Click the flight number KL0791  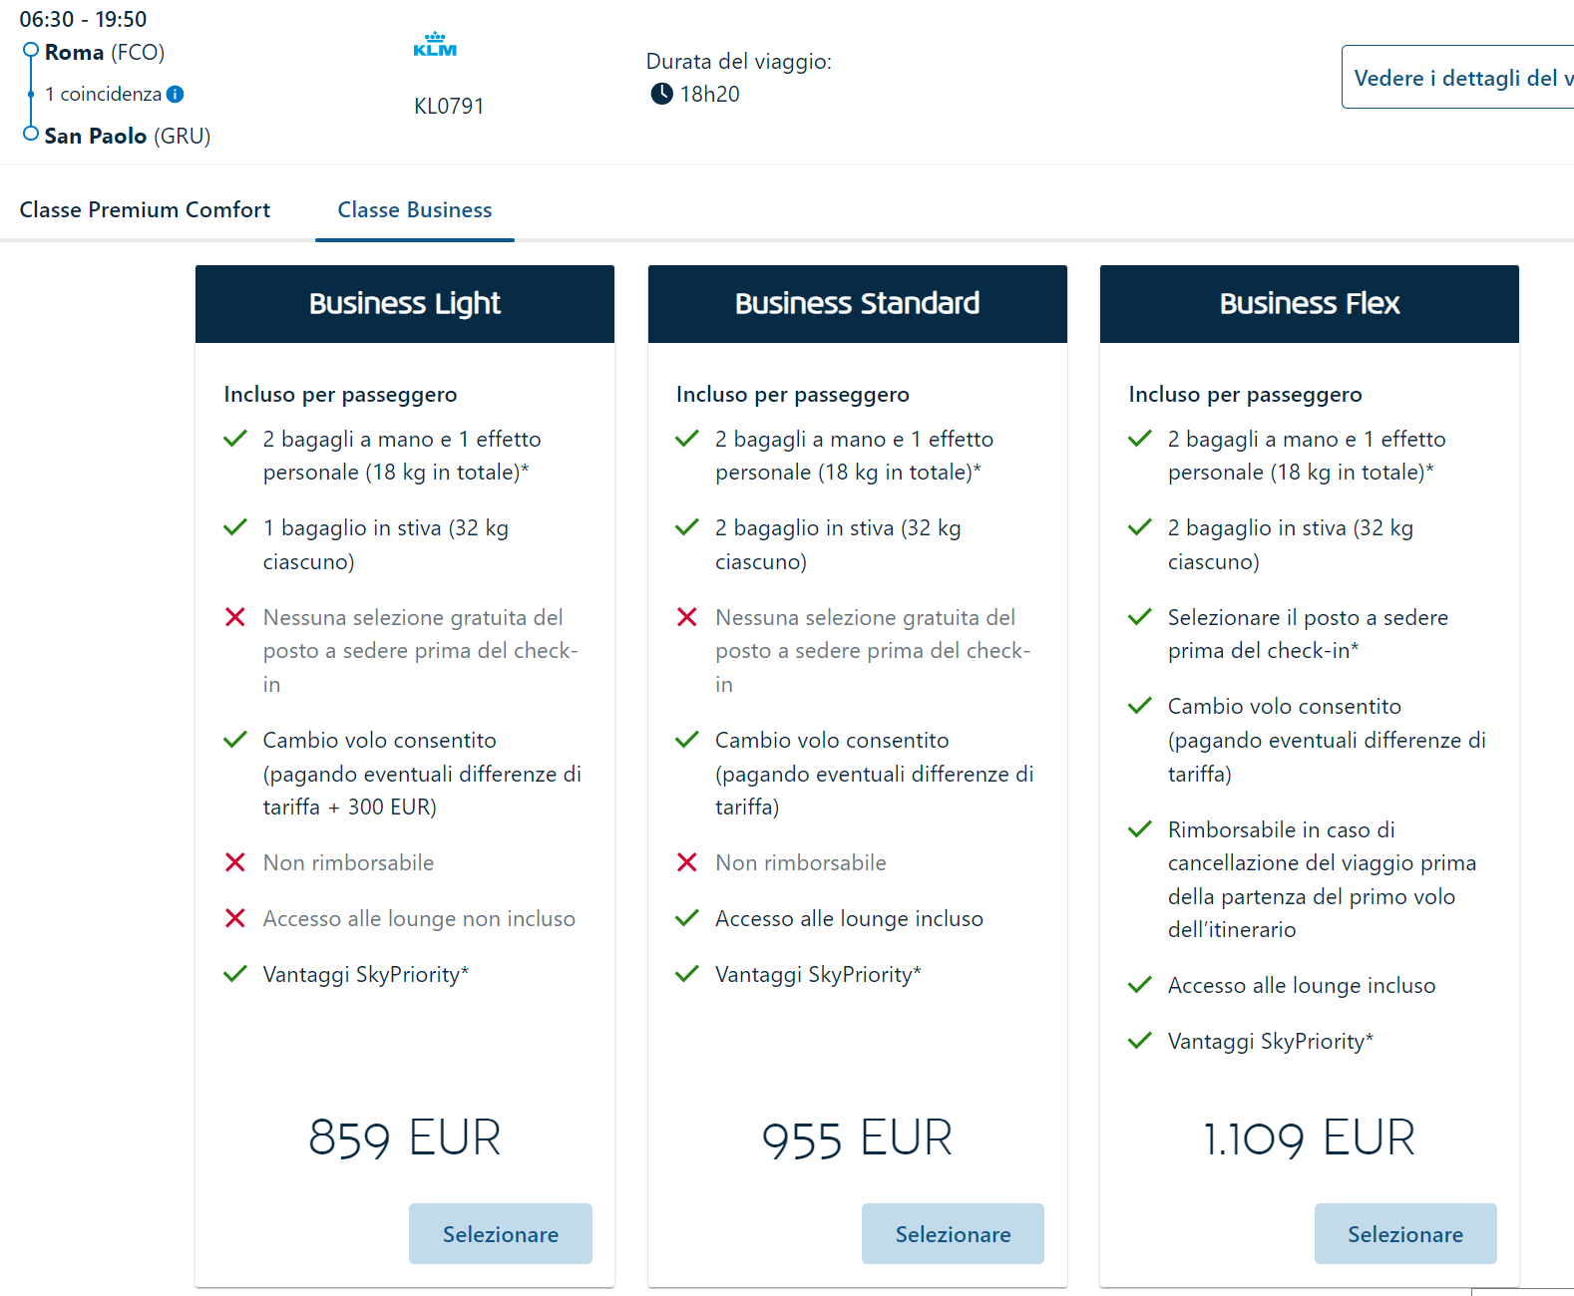click(x=448, y=106)
